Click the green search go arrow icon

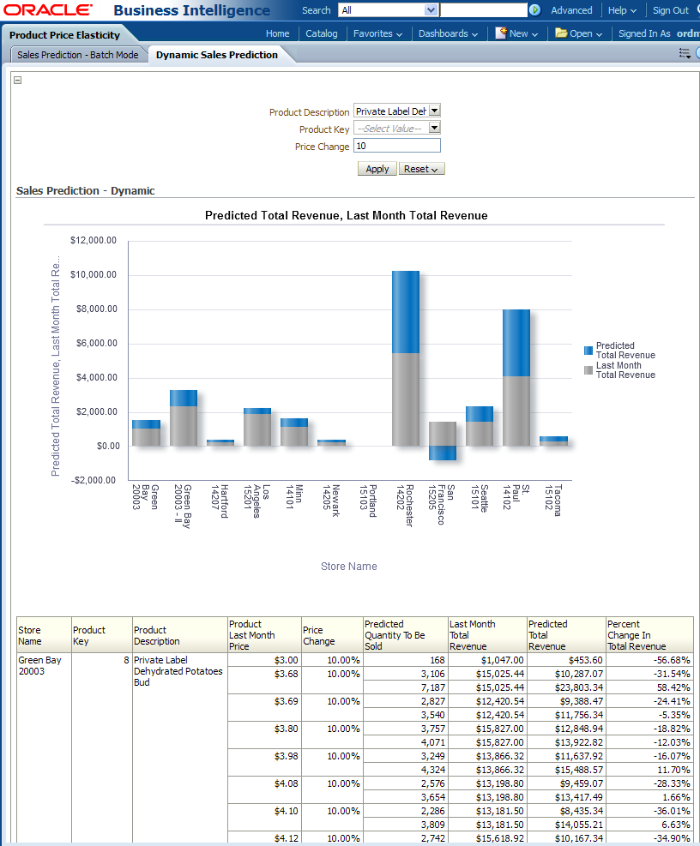click(535, 10)
